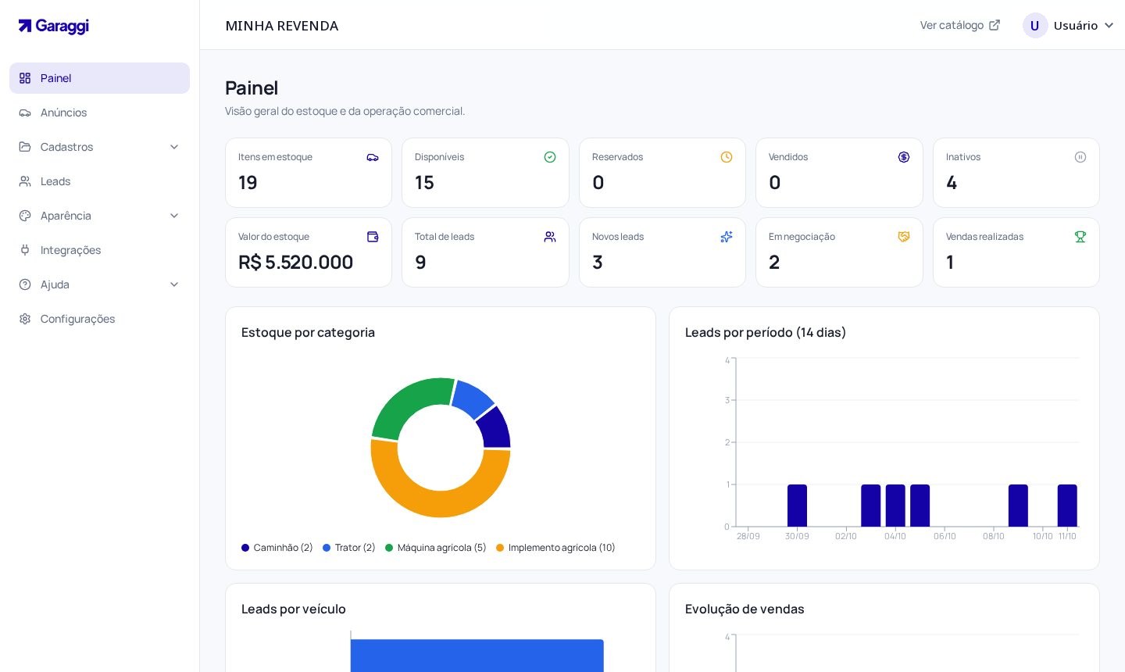Toggle Caminhão (2) legend entry
The image size is (1125, 672).
click(x=277, y=548)
